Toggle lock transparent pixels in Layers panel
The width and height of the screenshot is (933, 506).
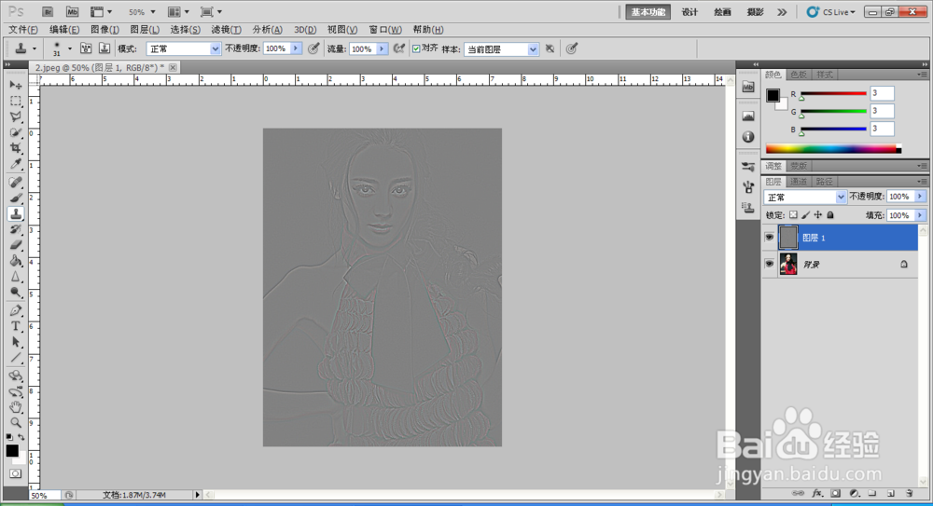793,215
